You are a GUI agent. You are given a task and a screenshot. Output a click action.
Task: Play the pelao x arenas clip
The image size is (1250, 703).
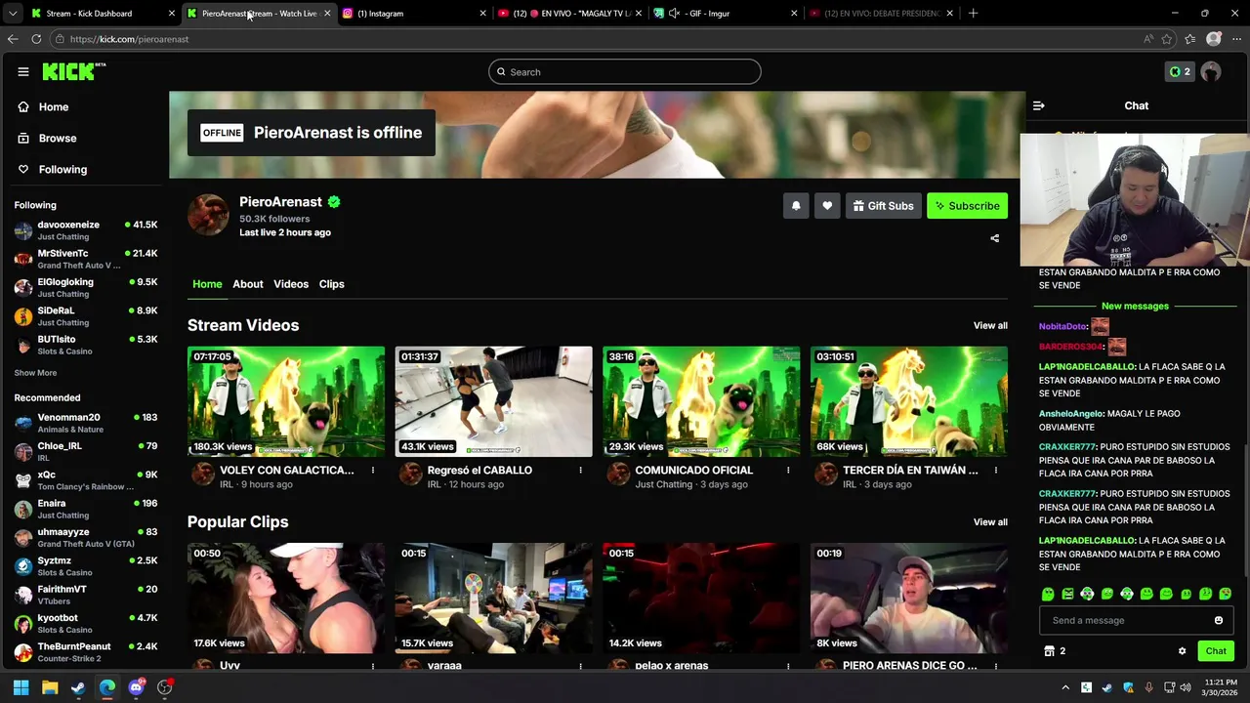701,599
